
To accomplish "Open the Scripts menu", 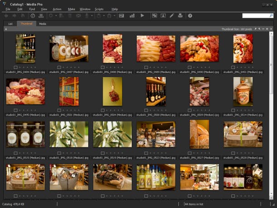I will pyautogui.click(x=99, y=9).
